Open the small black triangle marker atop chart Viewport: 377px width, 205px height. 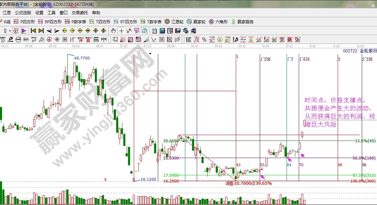coord(150,53)
